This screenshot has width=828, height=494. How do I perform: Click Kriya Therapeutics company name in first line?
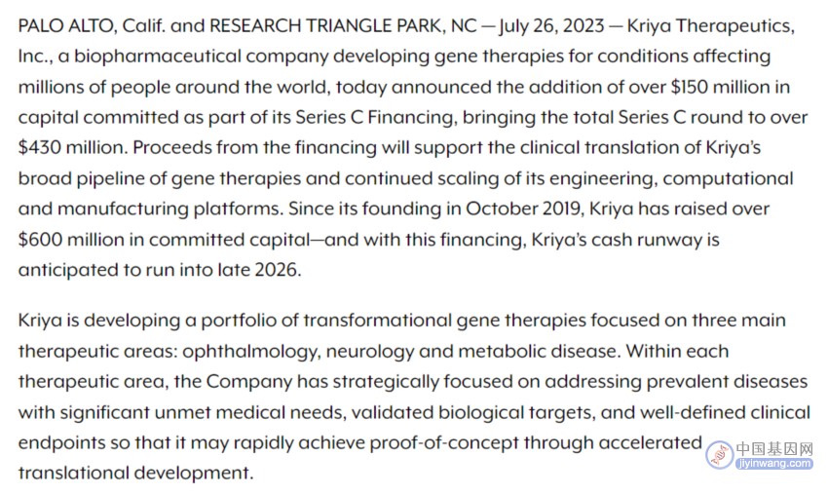click(710, 25)
